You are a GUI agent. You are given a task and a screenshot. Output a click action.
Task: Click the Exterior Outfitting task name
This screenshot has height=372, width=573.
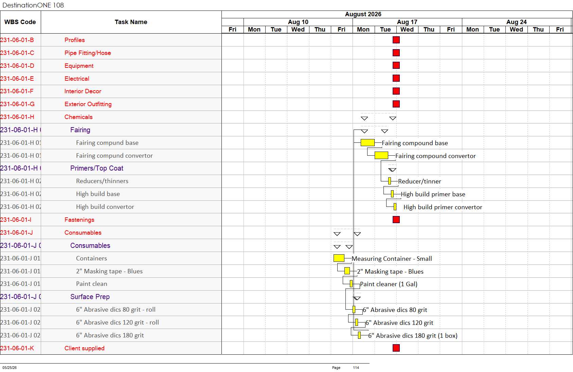88,104
